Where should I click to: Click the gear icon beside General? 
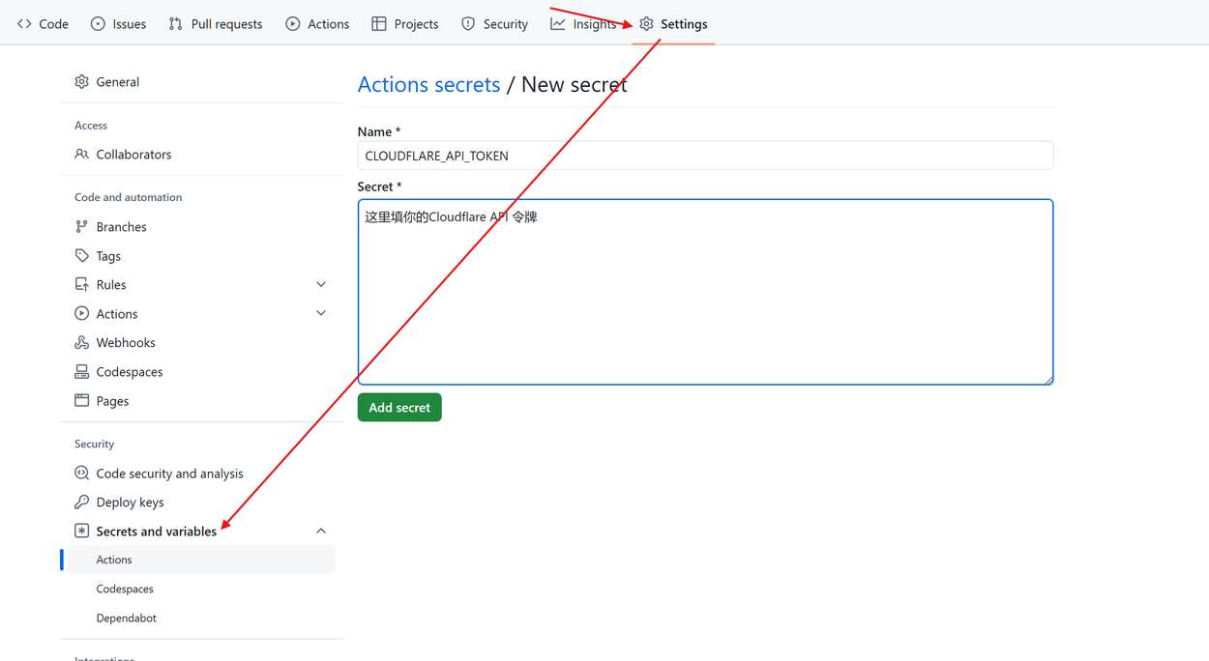[81, 81]
